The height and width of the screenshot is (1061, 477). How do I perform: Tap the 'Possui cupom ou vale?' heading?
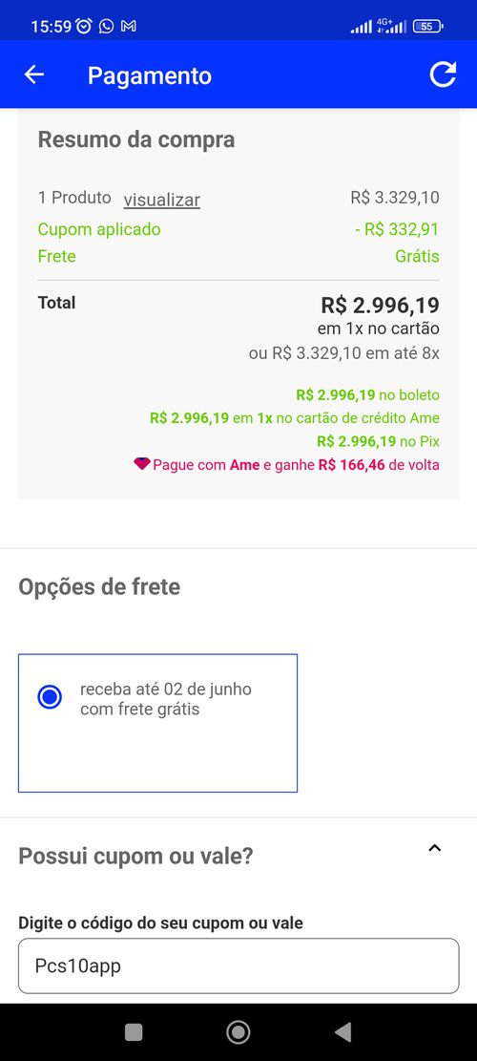coord(135,856)
